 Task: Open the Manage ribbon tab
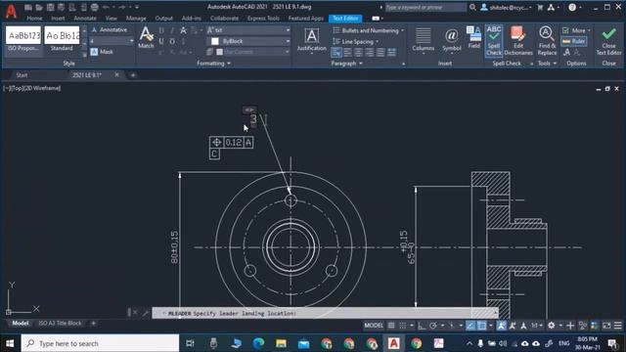(x=136, y=18)
